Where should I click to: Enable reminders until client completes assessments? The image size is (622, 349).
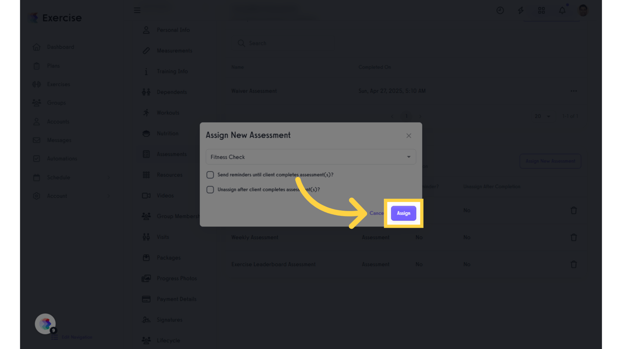pos(210,174)
